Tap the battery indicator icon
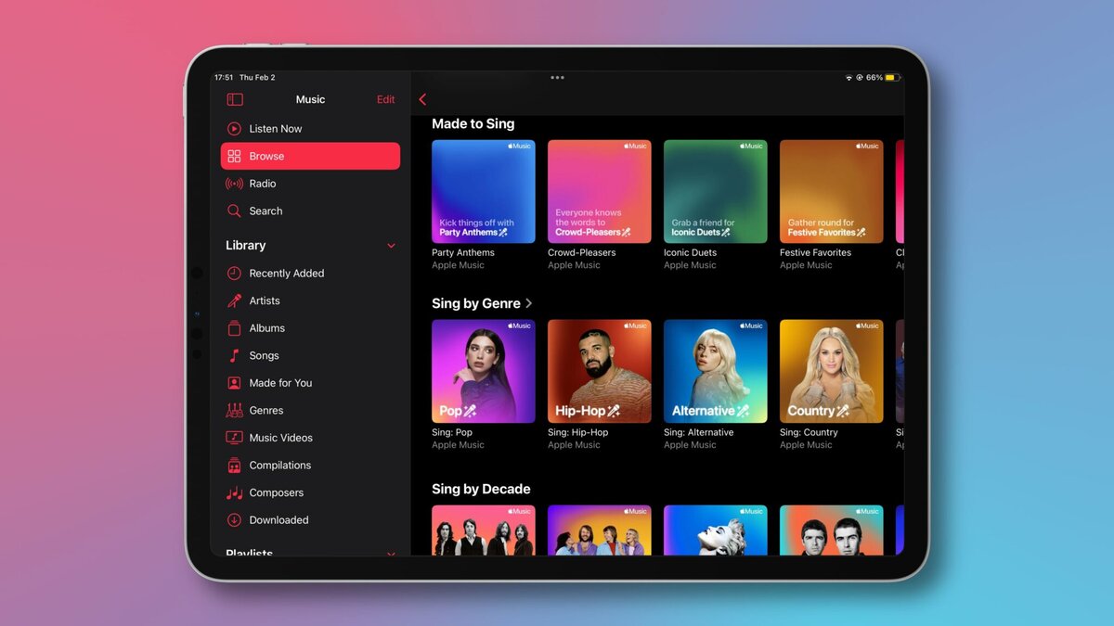The width and height of the screenshot is (1114, 626). pyautogui.click(x=891, y=78)
